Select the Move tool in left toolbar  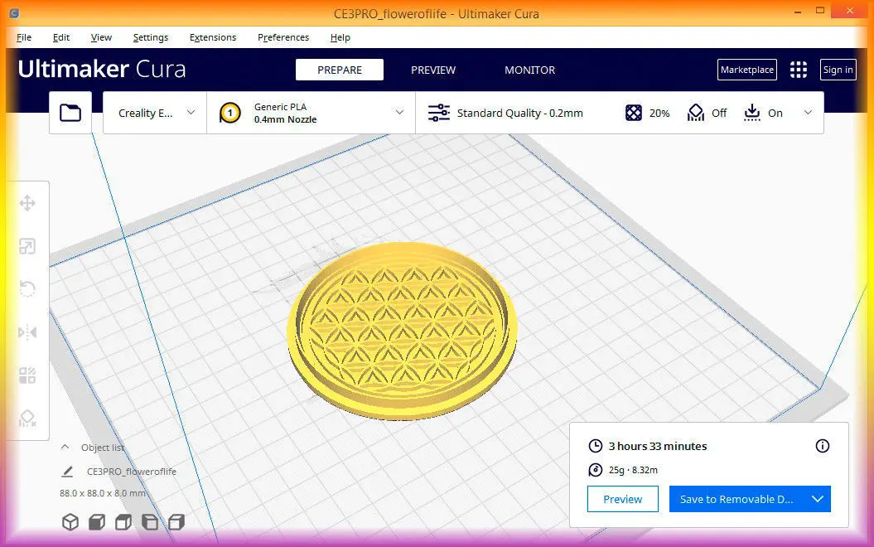point(27,203)
